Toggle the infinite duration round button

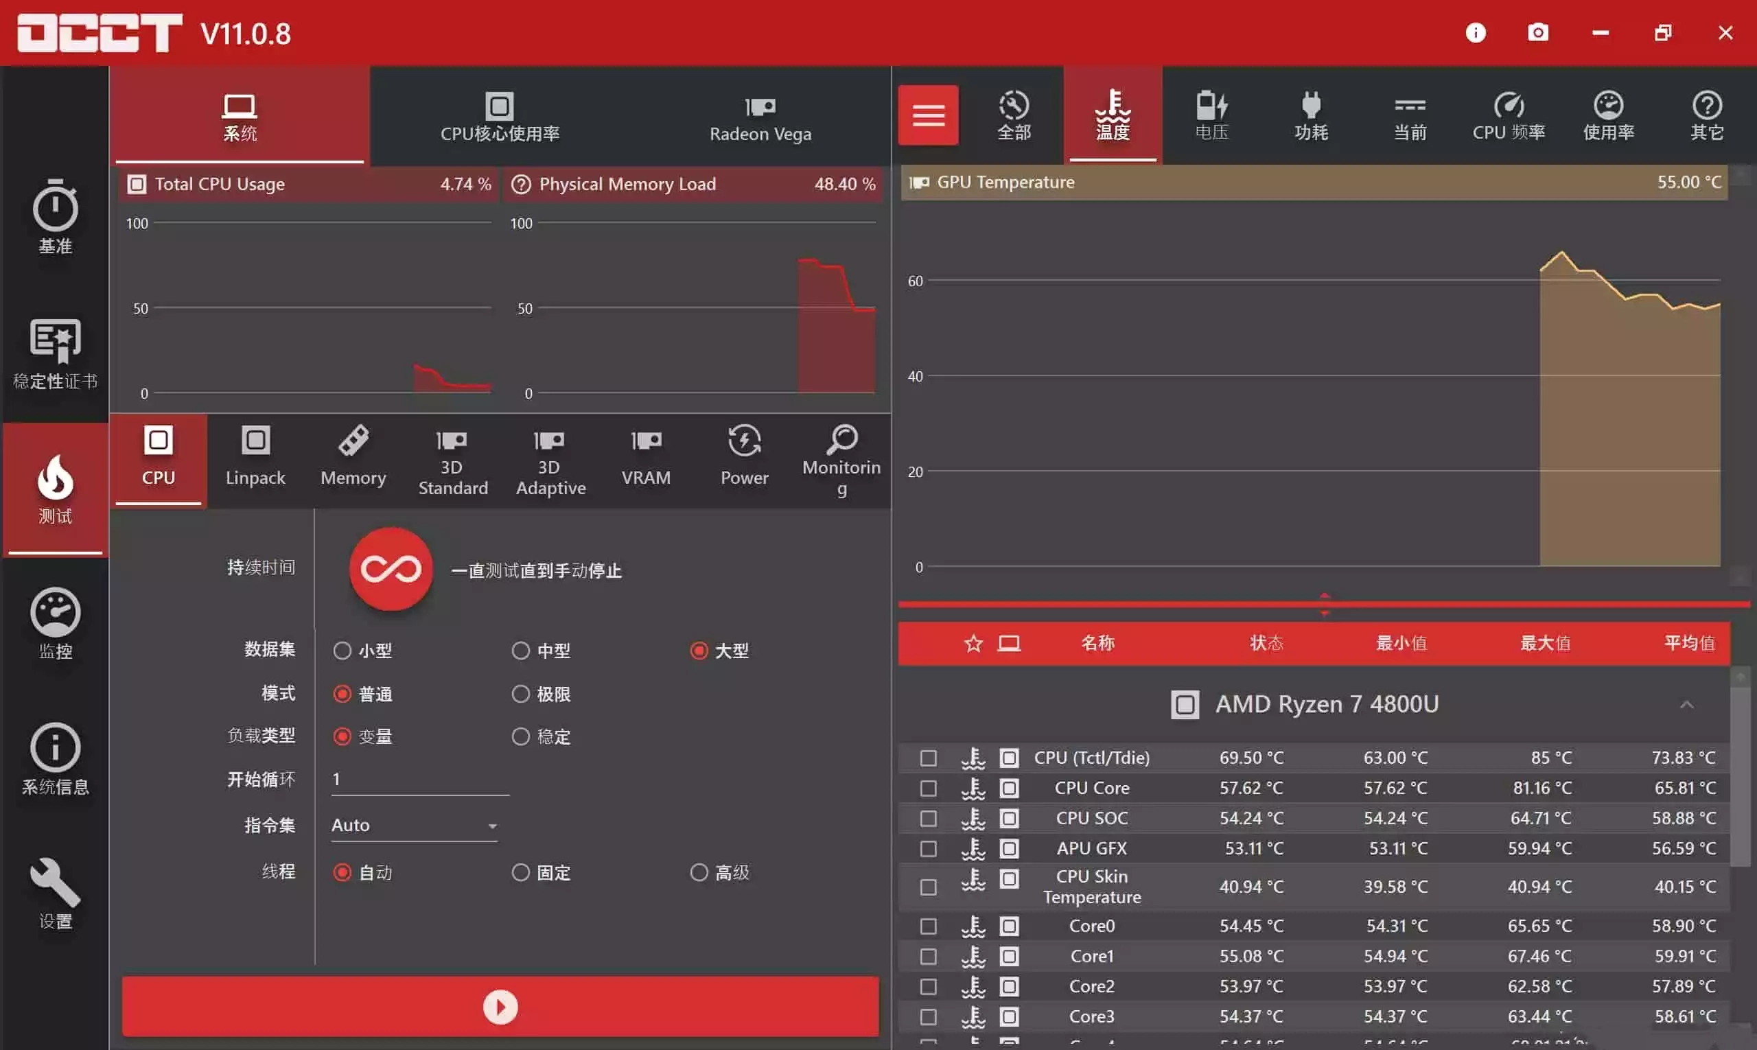click(391, 568)
